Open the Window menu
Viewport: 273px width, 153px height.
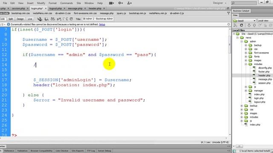pyautogui.click(x=89, y=3)
